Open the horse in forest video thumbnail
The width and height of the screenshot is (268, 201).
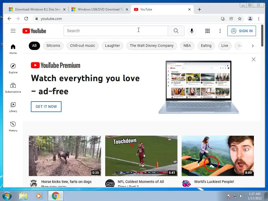point(65,156)
